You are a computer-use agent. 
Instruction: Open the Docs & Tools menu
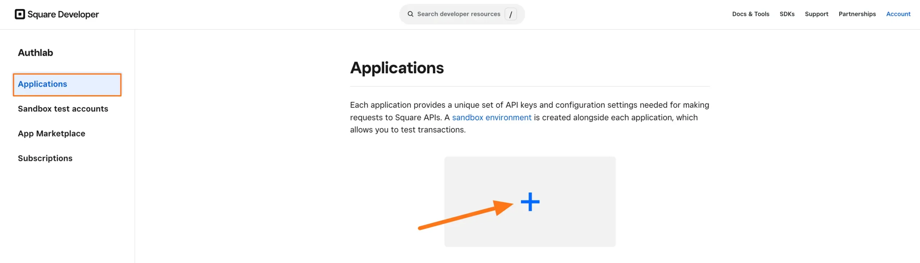point(751,14)
